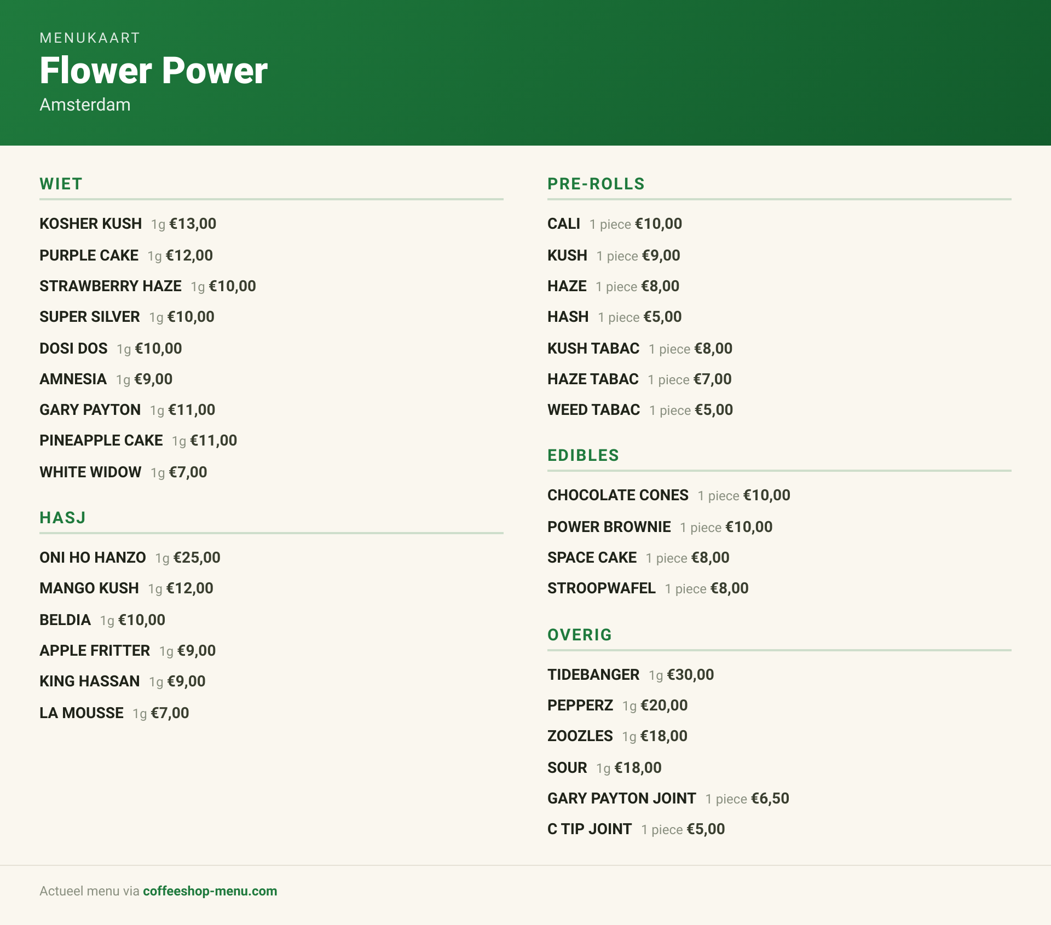1051x925 pixels.
Task: Click the KING HASSAN item
Action: pos(123,681)
